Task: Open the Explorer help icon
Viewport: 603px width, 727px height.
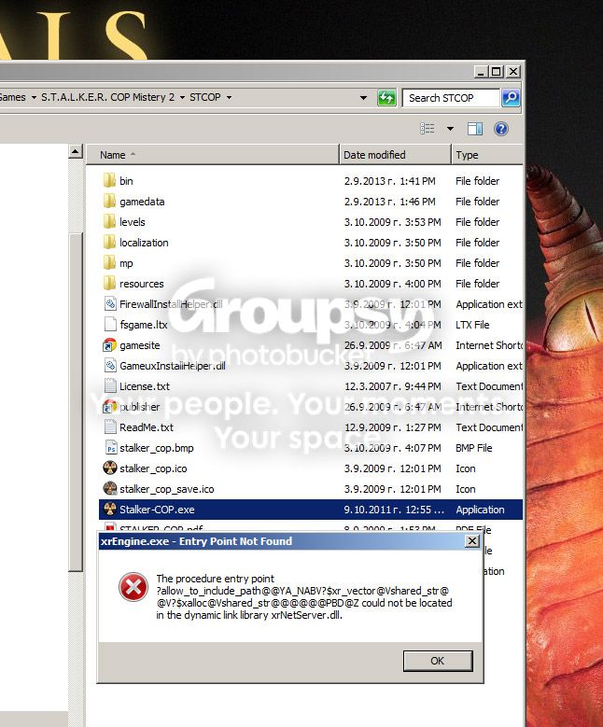Action: pyautogui.click(x=501, y=129)
